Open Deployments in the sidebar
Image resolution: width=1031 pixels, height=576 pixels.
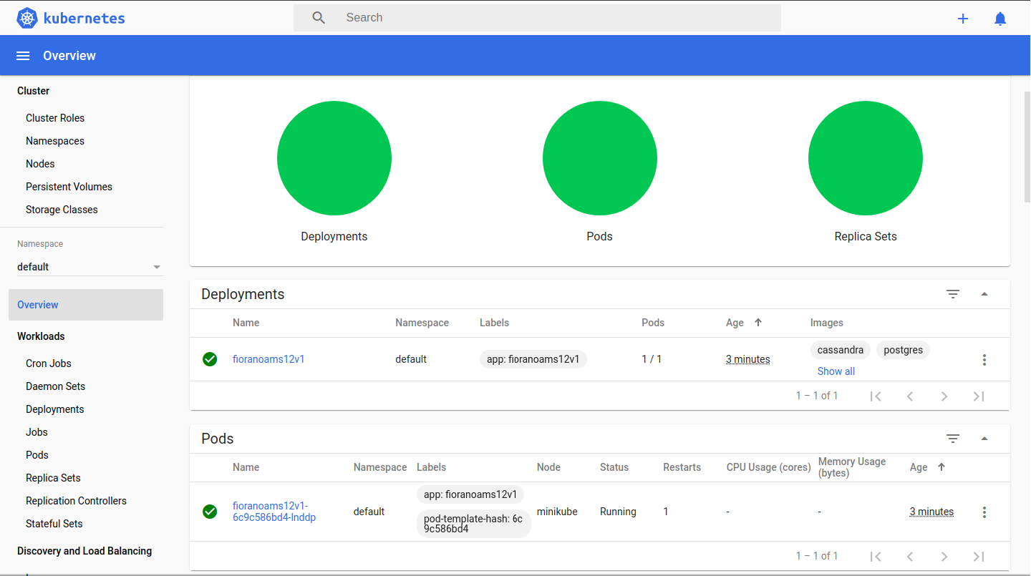pos(55,409)
